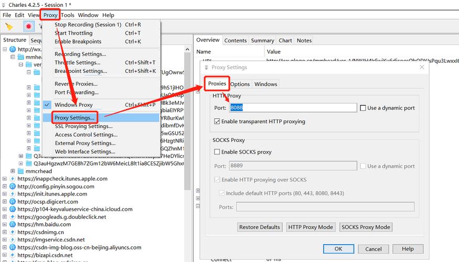Open the Chart tab
The width and height of the screenshot is (459, 262).
coord(285,40)
